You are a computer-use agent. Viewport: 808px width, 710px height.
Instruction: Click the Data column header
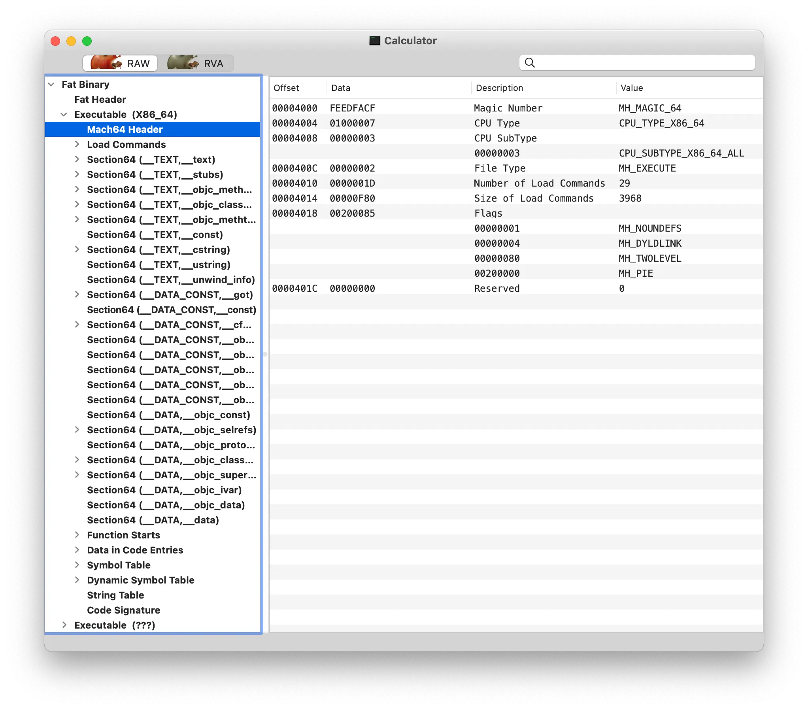point(399,88)
